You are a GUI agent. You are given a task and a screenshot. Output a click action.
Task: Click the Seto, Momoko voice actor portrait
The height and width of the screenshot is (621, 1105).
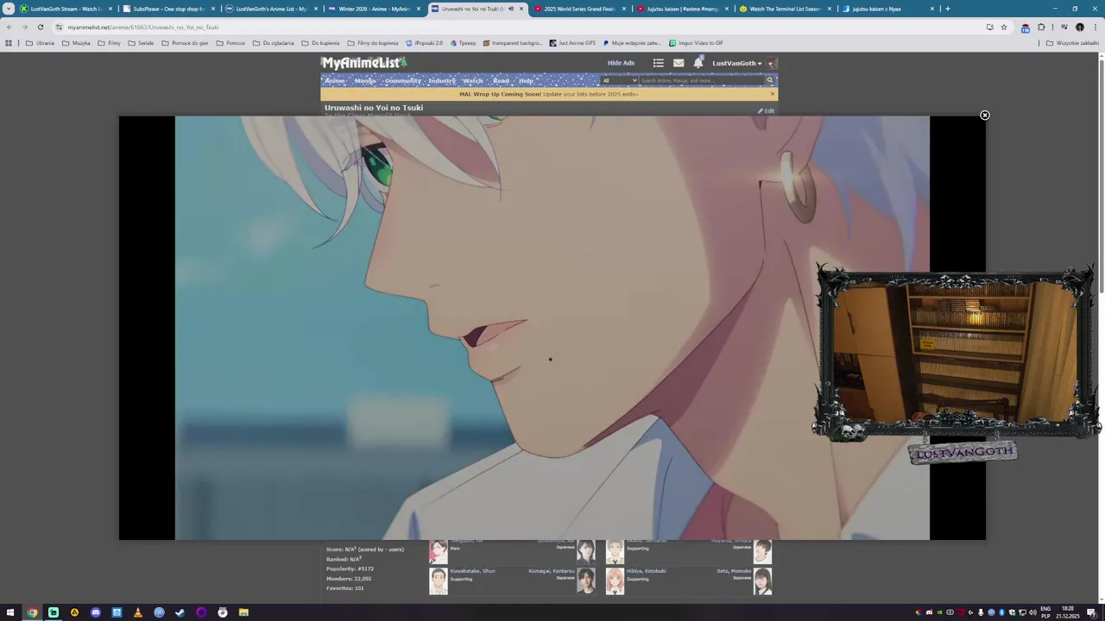click(x=763, y=581)
